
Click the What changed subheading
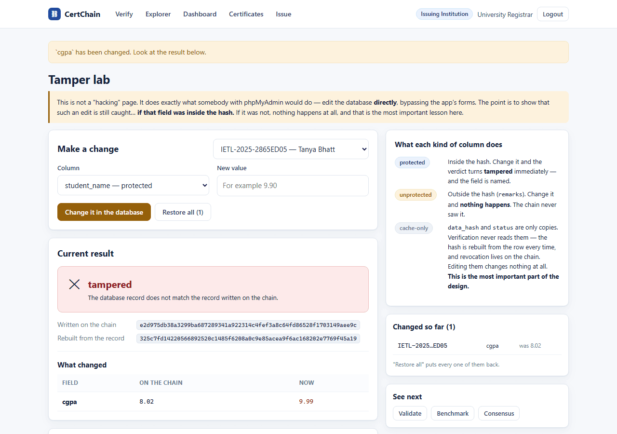coord(82,365)
